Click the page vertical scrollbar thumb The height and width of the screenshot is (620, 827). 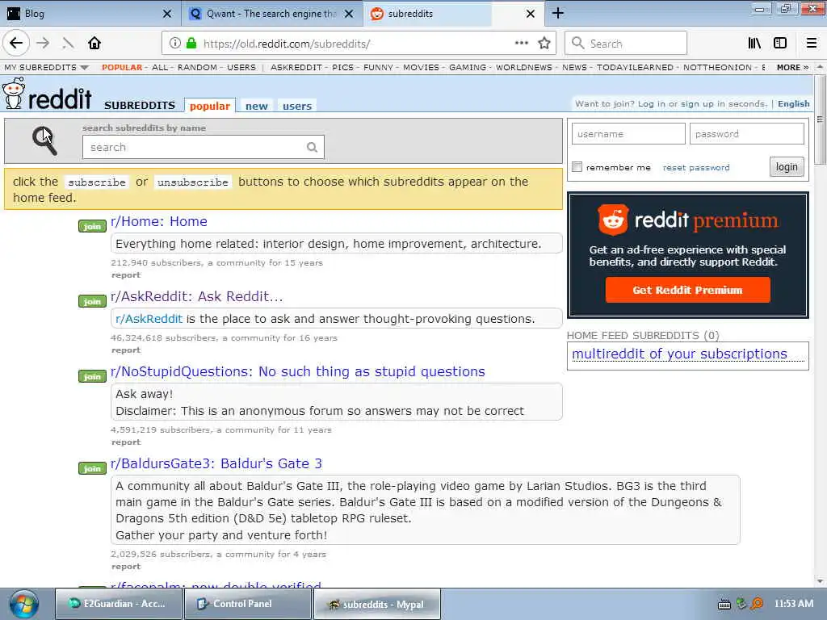[820, 119]
